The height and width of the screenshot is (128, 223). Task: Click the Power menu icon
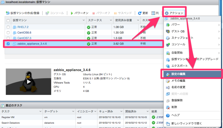click(168, 25)
